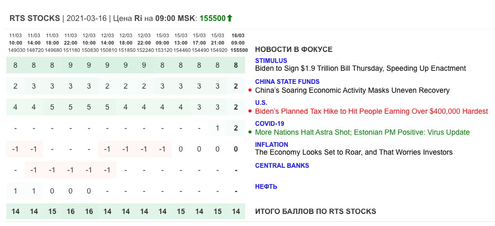Click the red dot before Biden's Tax Hike headline
Screen dimensions: 495x226
pos(251,111)
